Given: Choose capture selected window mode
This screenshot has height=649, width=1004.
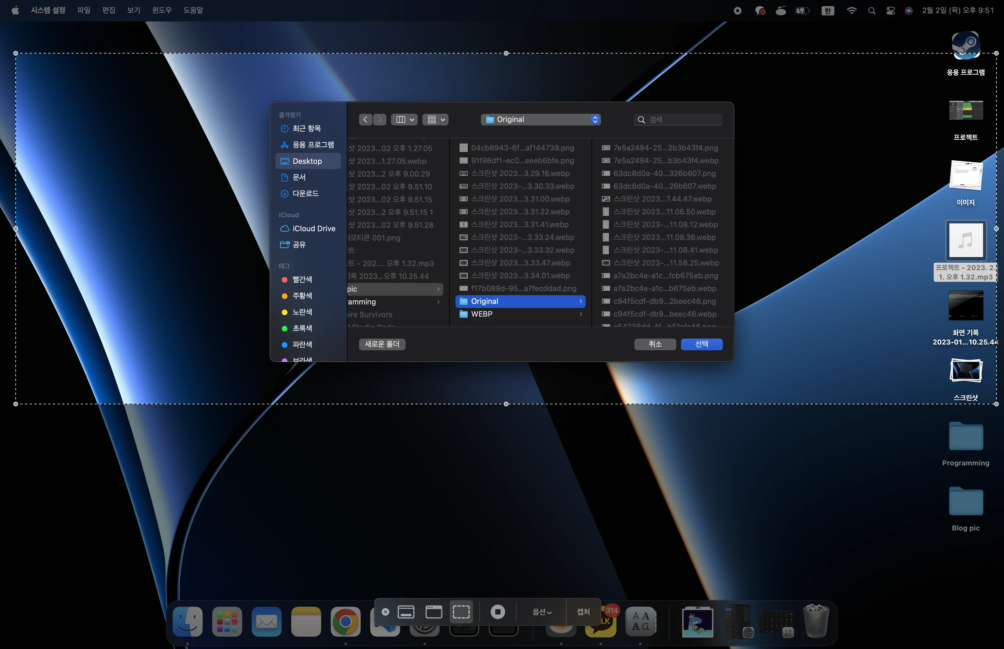Looking at the screenshot, I should (x=433, y=612).
